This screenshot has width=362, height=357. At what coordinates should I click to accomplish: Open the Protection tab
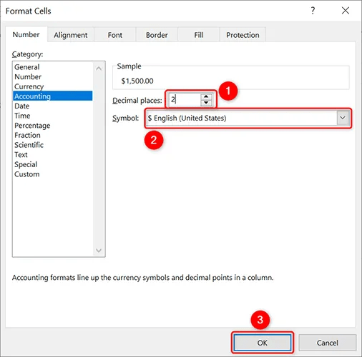point(243,35)
